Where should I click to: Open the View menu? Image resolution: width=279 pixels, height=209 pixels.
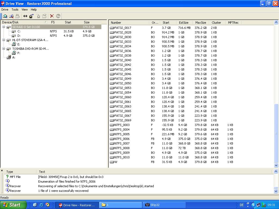coord(25,10)
